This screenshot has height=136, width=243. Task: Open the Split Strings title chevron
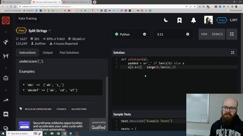click(50, 31)
